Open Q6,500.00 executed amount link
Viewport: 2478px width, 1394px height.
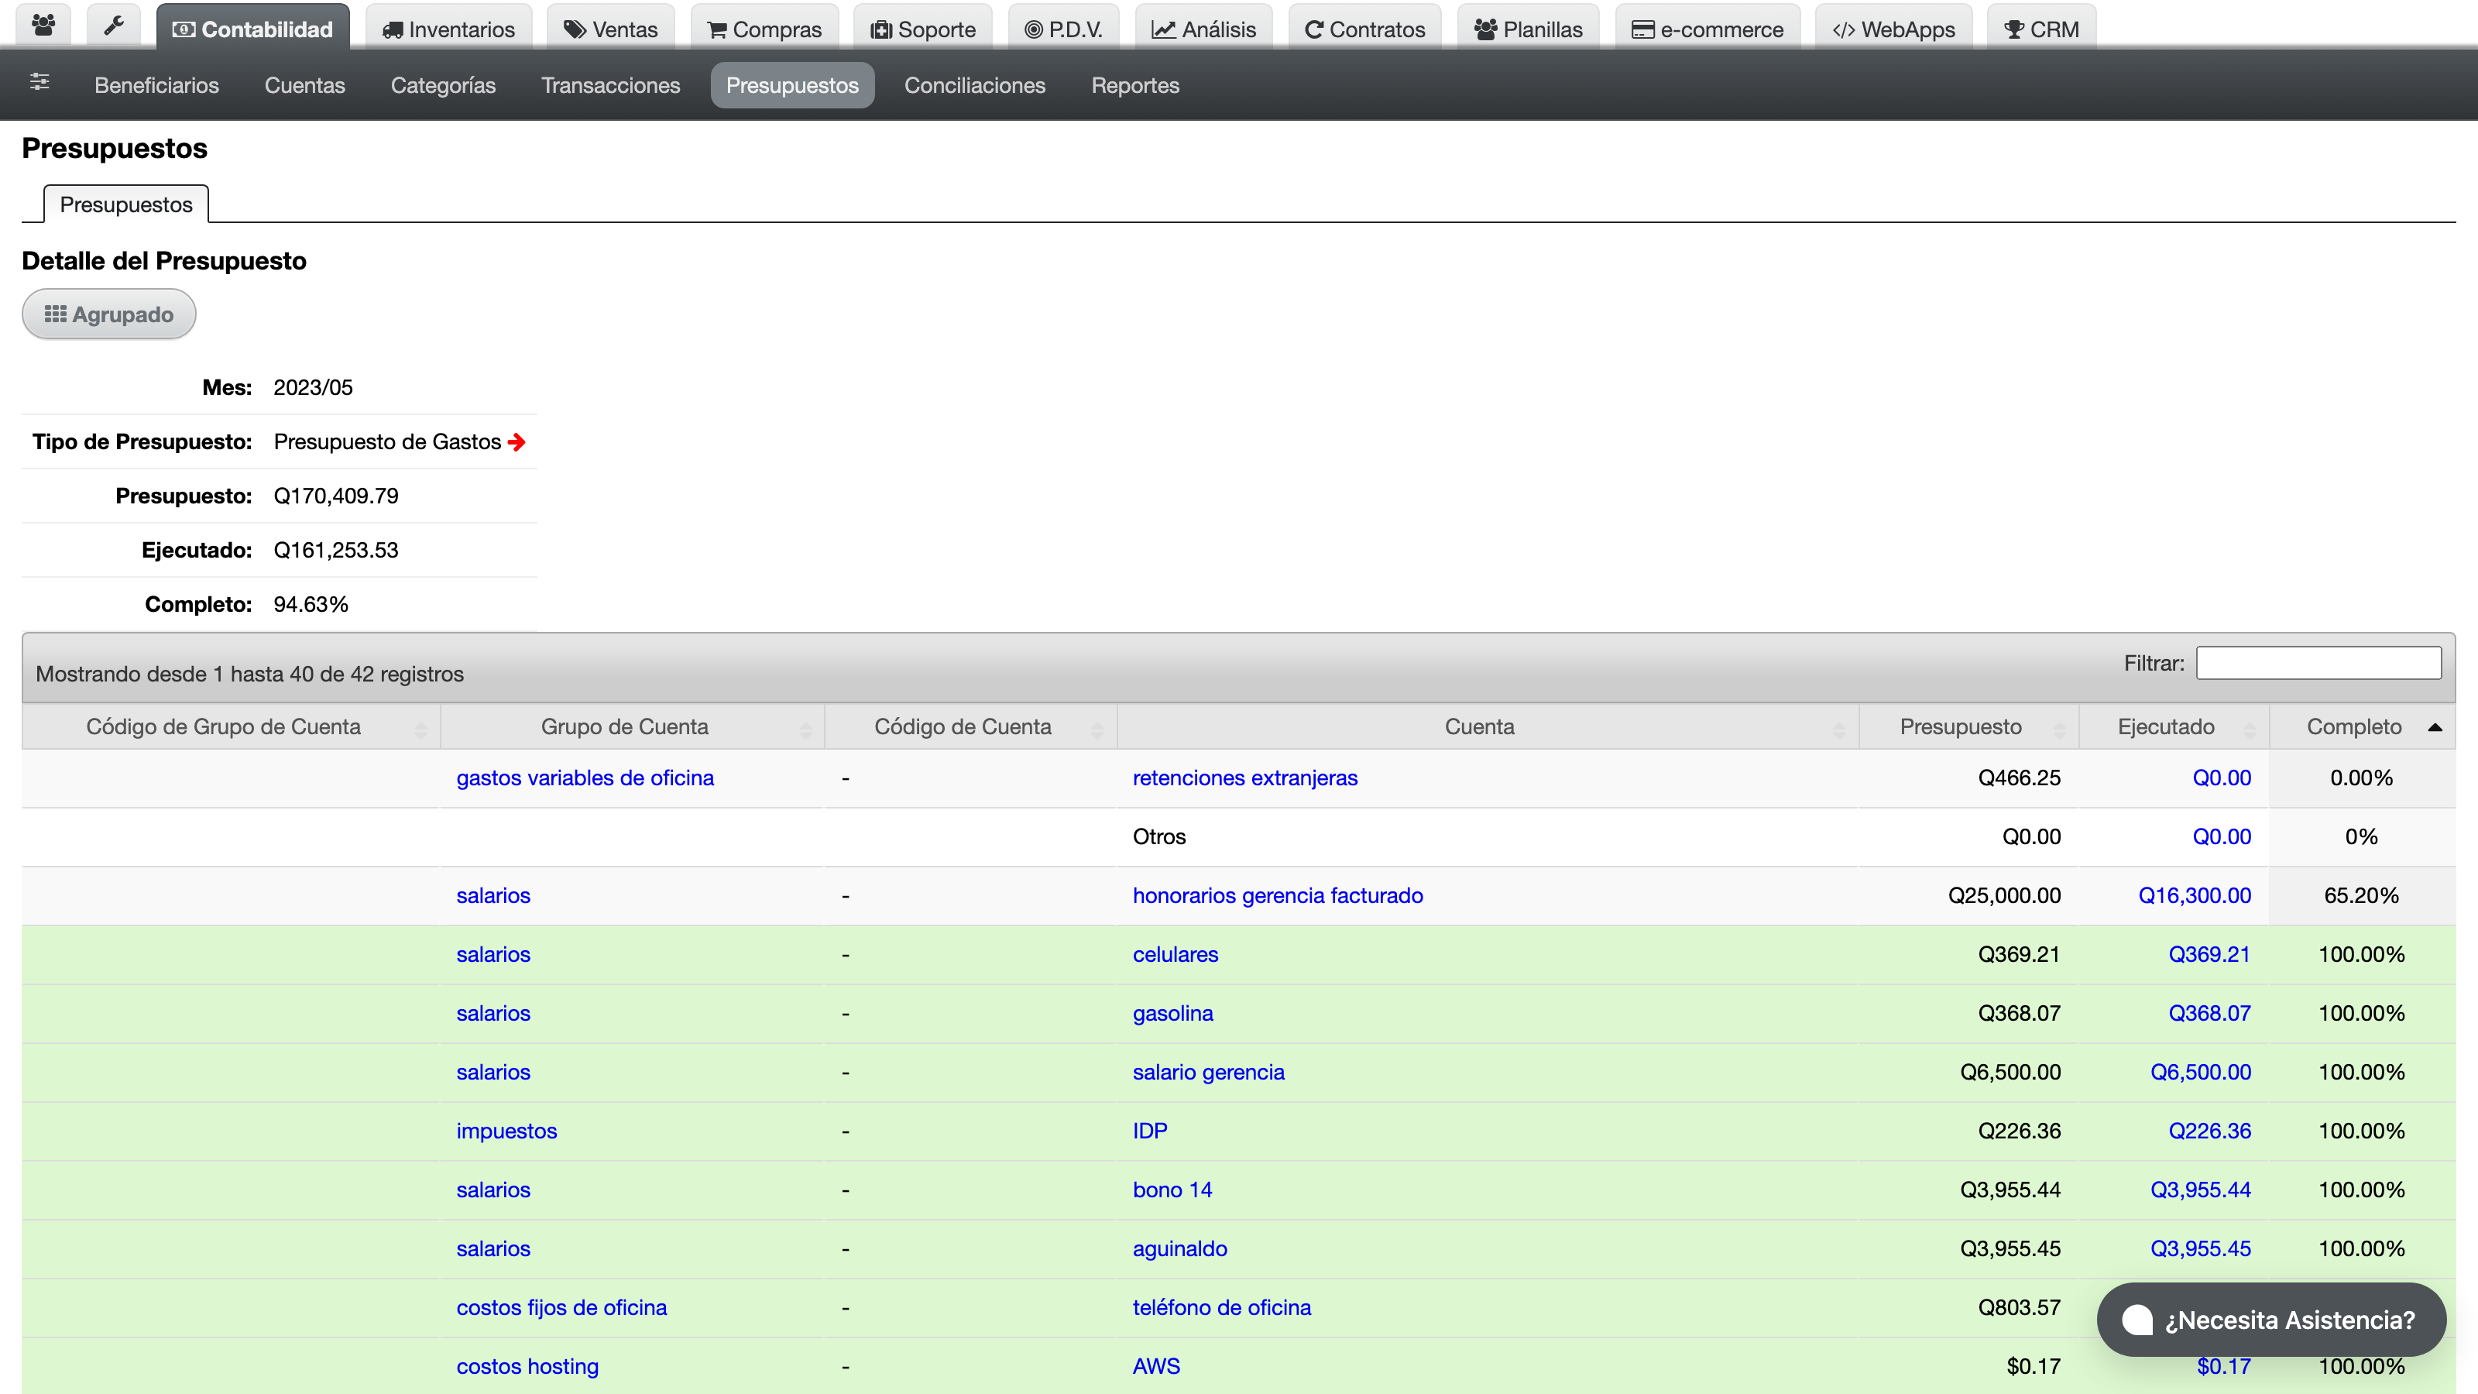tap(2200, 1072)
